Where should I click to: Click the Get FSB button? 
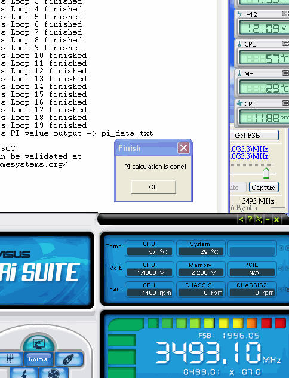click(x=254, y=135)
